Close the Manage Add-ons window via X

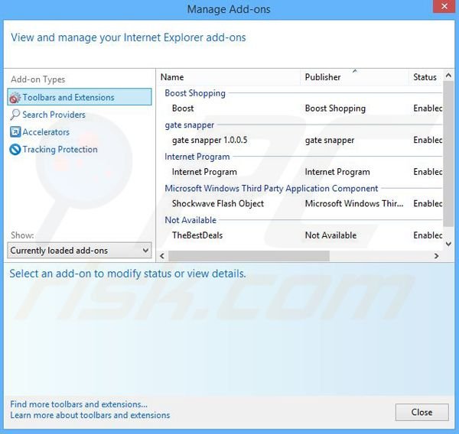[444, 6]
